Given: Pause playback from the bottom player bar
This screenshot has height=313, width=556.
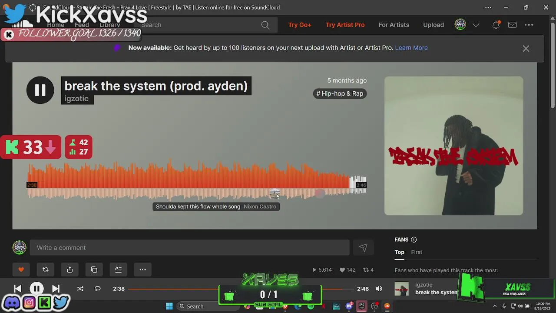Looking at the screenshot, I should click(x=37, y=289).
